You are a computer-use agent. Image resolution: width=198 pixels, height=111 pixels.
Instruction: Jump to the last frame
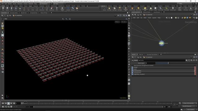pos(14,103)
